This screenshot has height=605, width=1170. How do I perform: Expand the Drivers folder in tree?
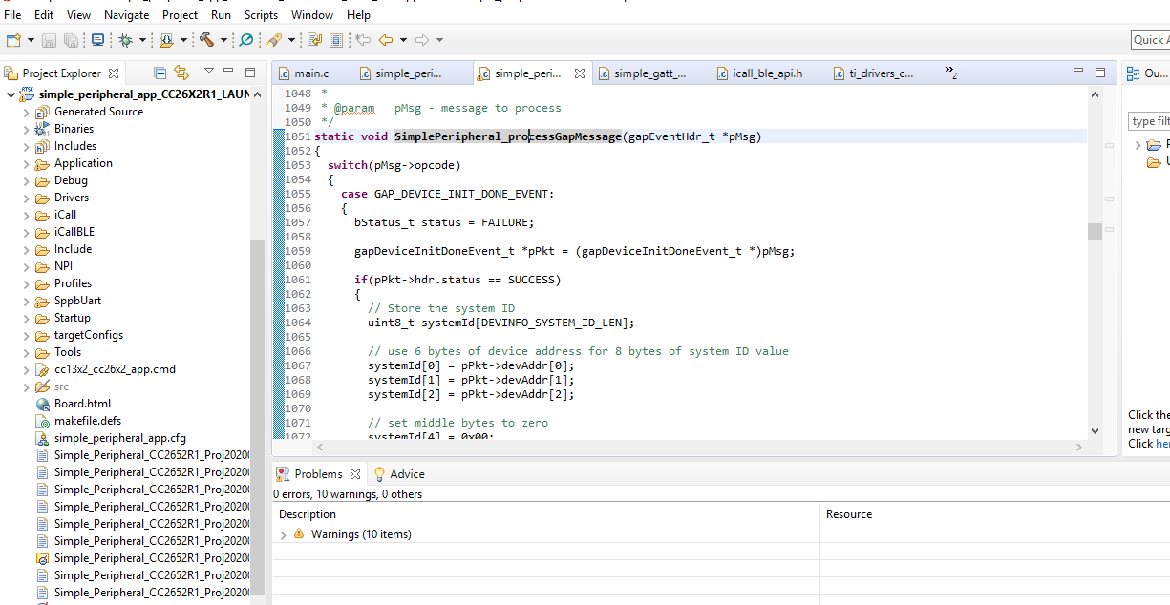coord(27,198)
